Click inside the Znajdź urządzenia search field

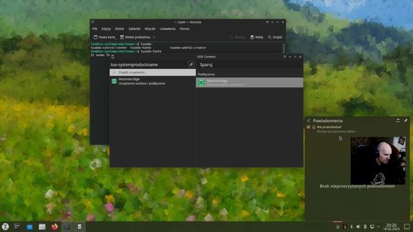coord(152,72)
